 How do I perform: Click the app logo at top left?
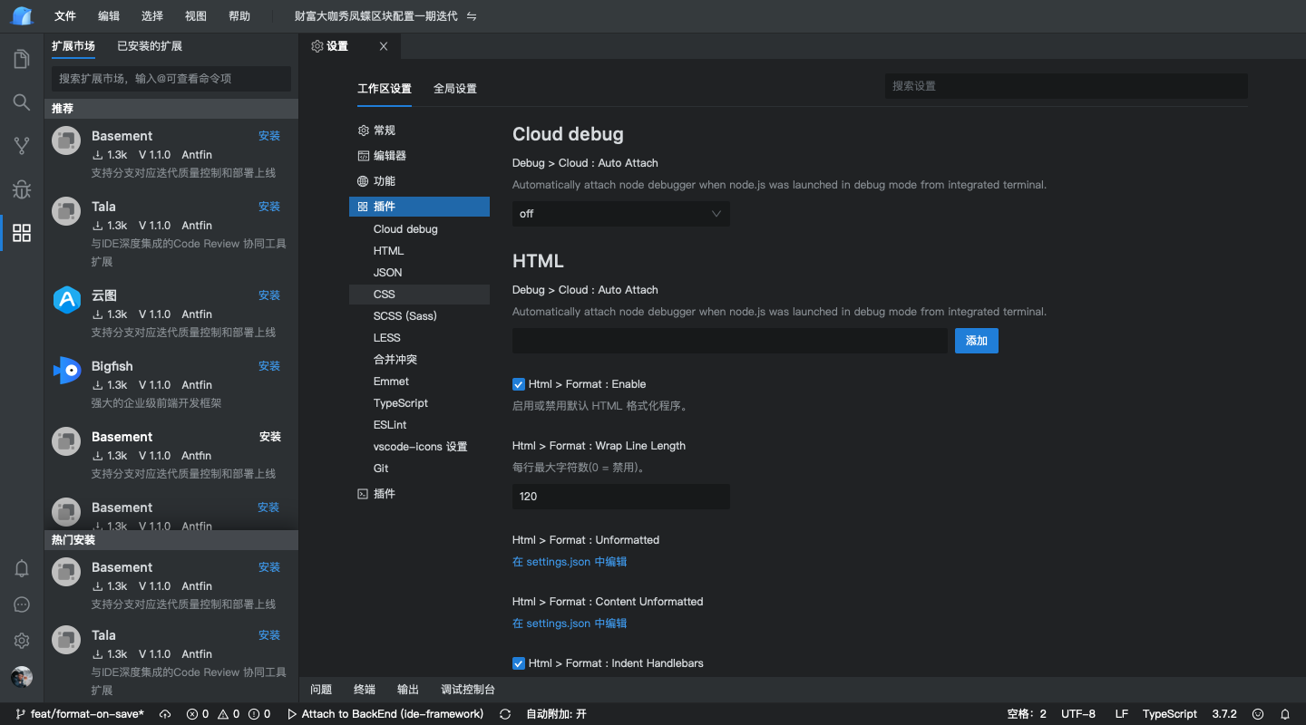[22, 15]
